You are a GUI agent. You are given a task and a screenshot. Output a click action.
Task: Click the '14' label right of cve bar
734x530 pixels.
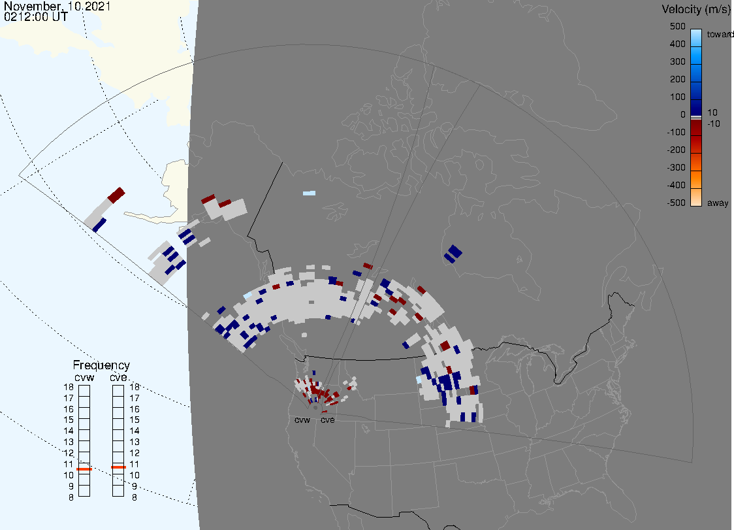[x=135, y=431]
